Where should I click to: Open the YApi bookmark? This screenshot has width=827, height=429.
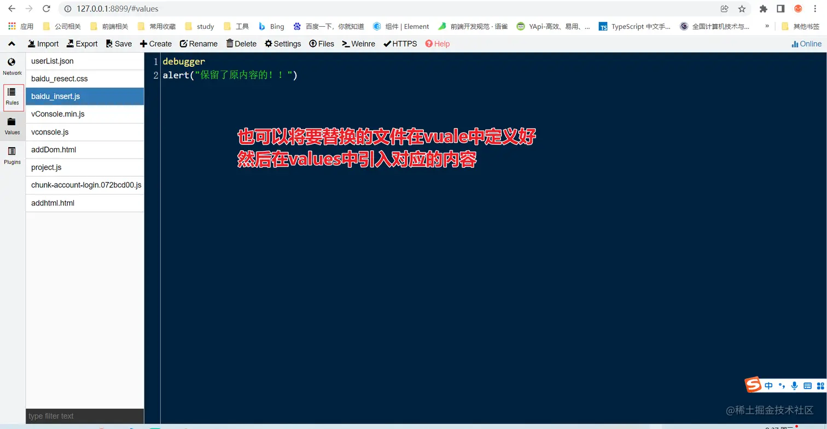554,26
